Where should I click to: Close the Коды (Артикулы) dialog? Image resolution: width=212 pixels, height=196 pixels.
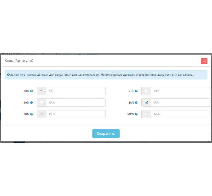coord(204,61)
